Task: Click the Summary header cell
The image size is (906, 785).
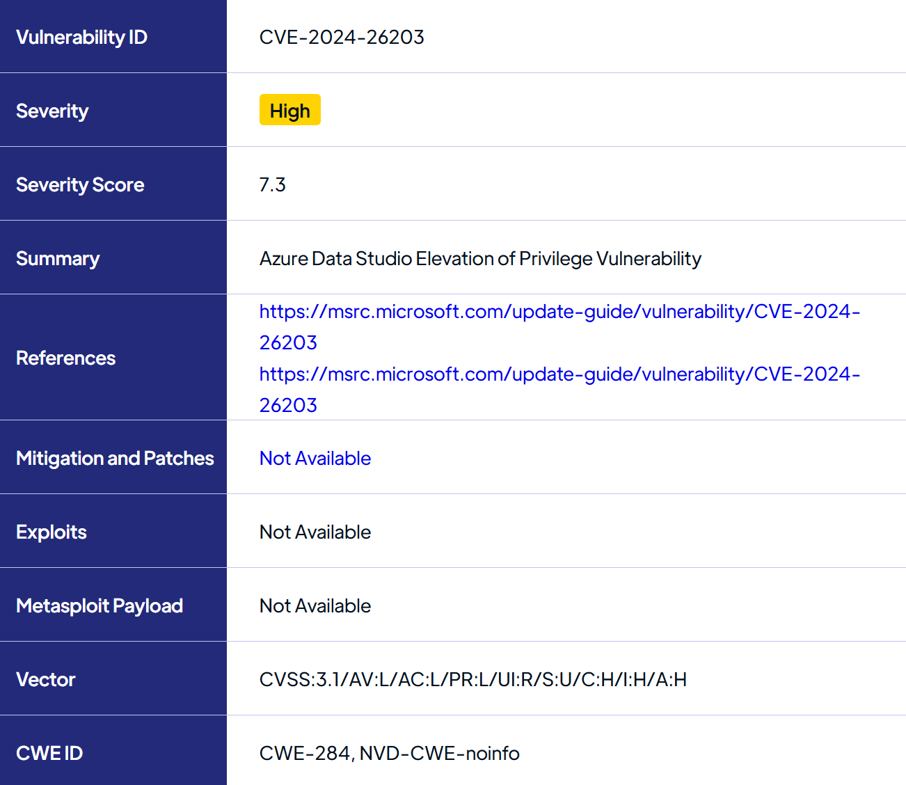Action: coord(113,257)
